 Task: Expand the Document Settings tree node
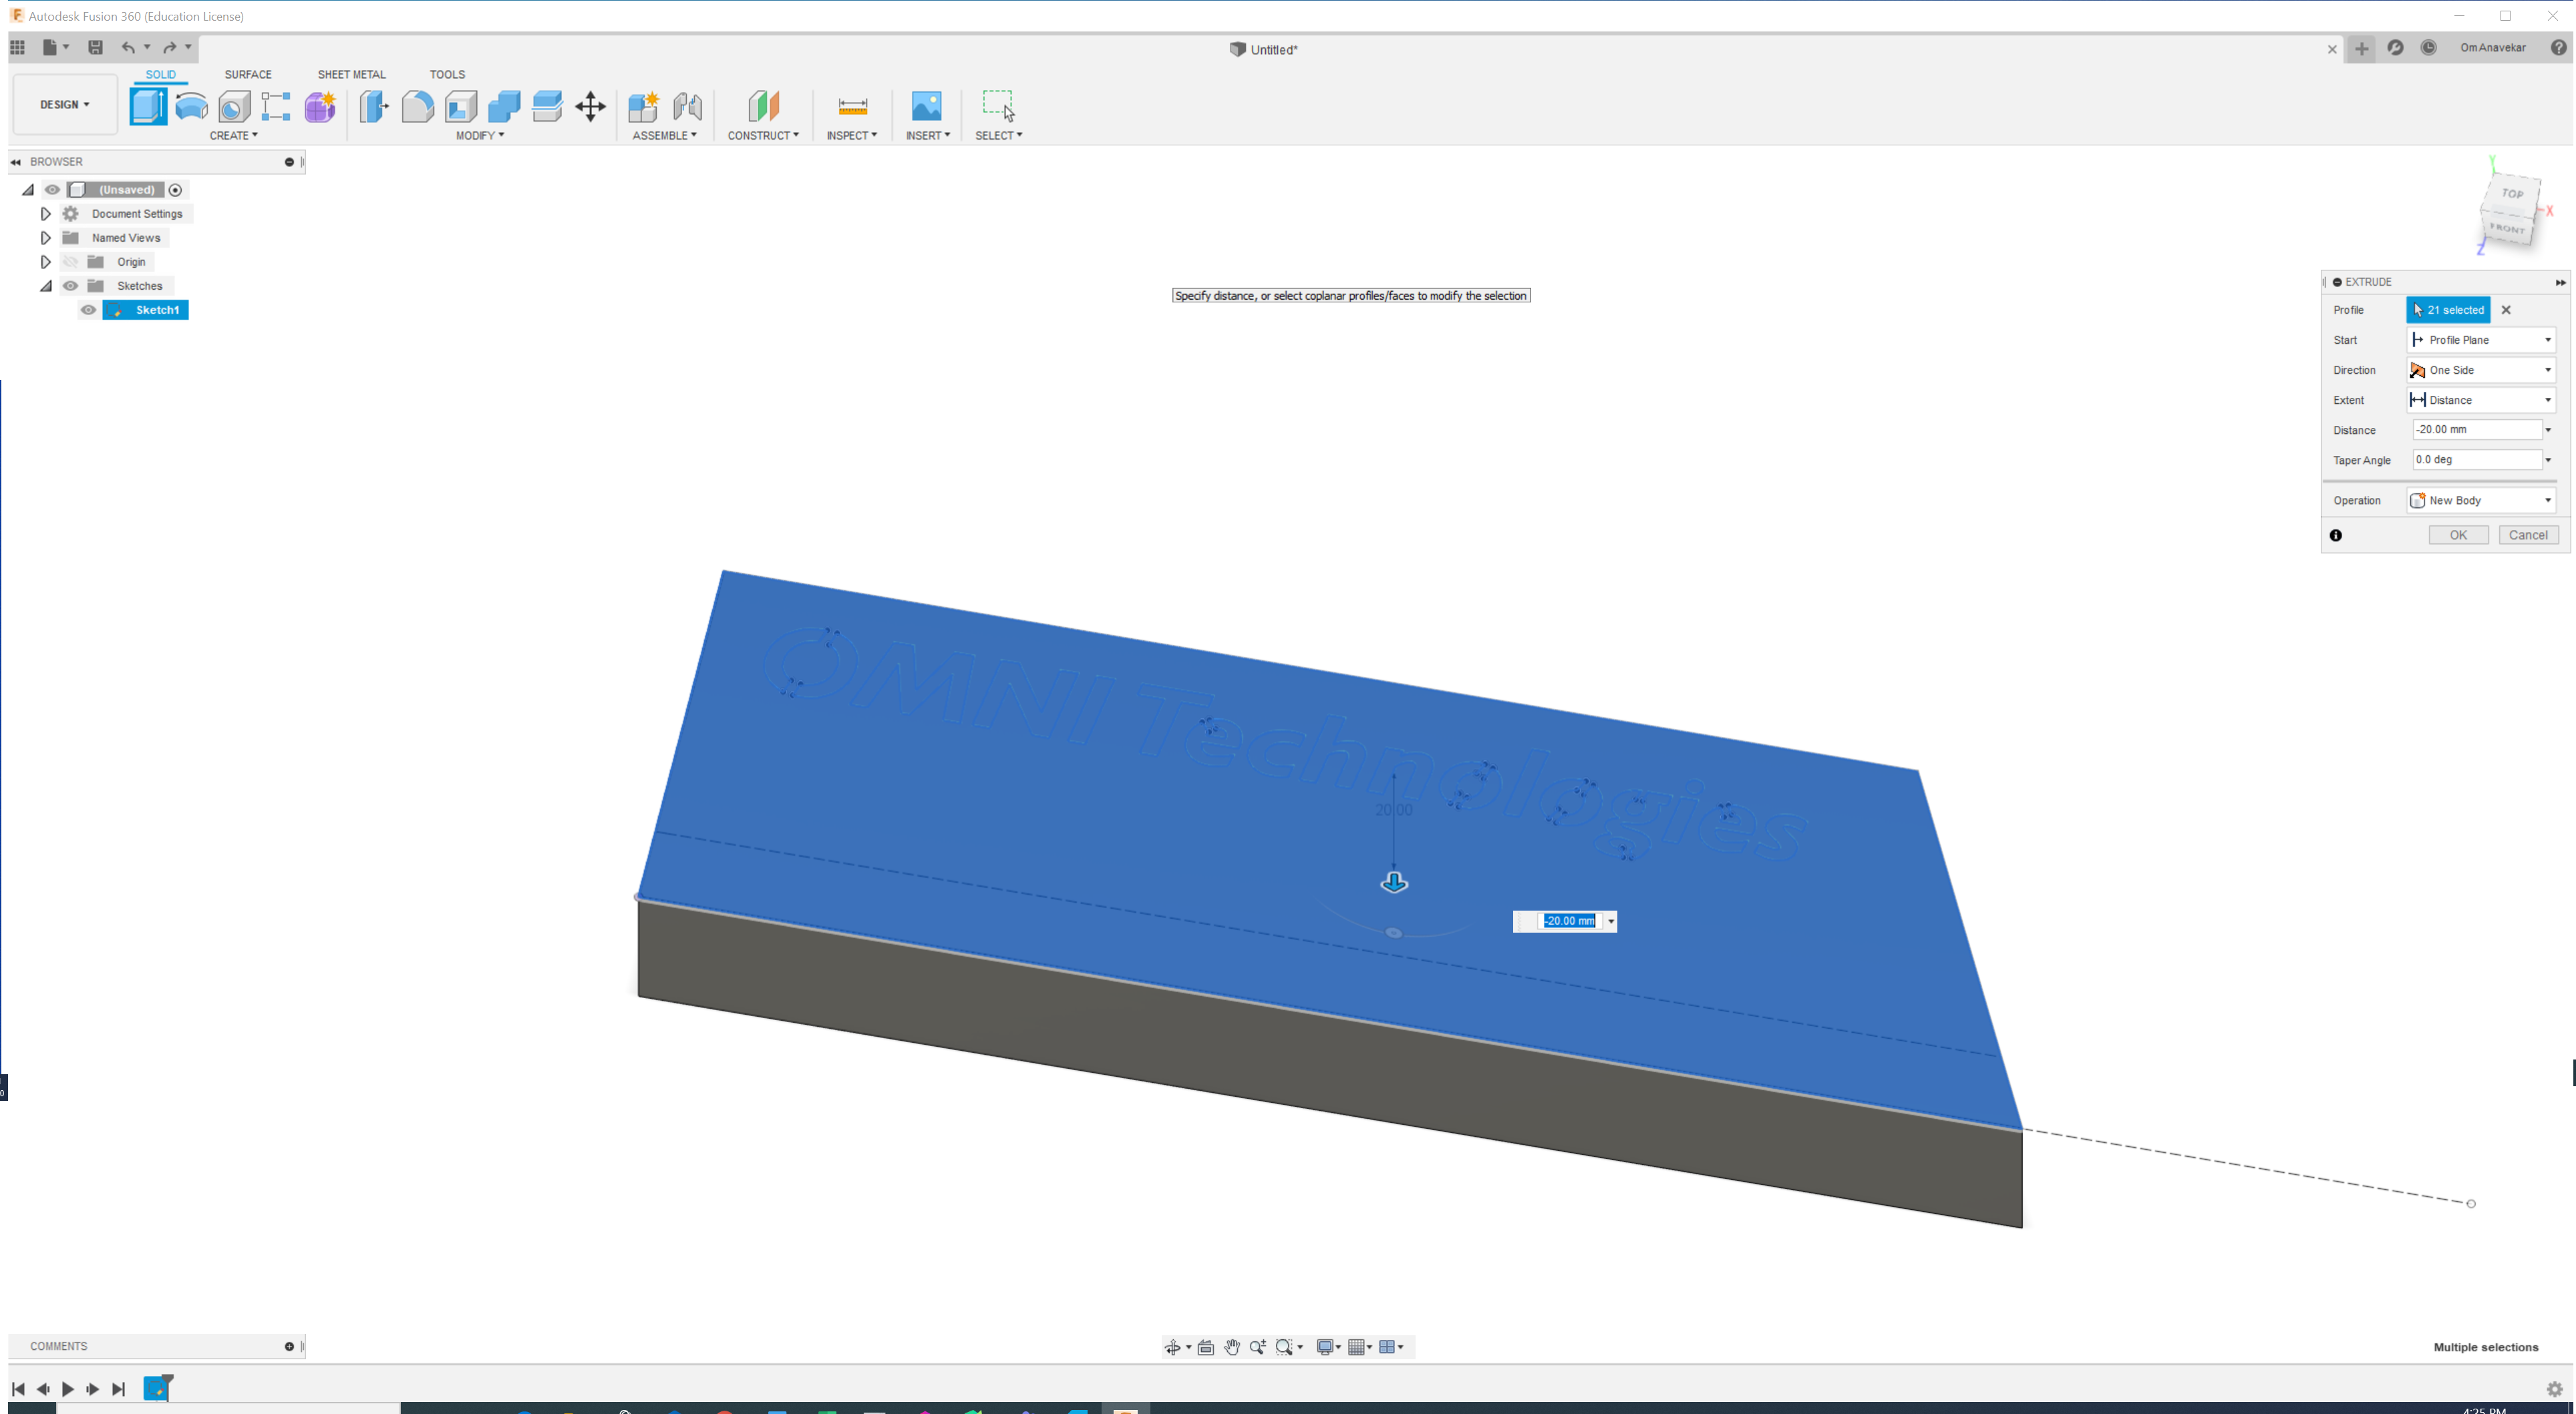pos(45,214)
